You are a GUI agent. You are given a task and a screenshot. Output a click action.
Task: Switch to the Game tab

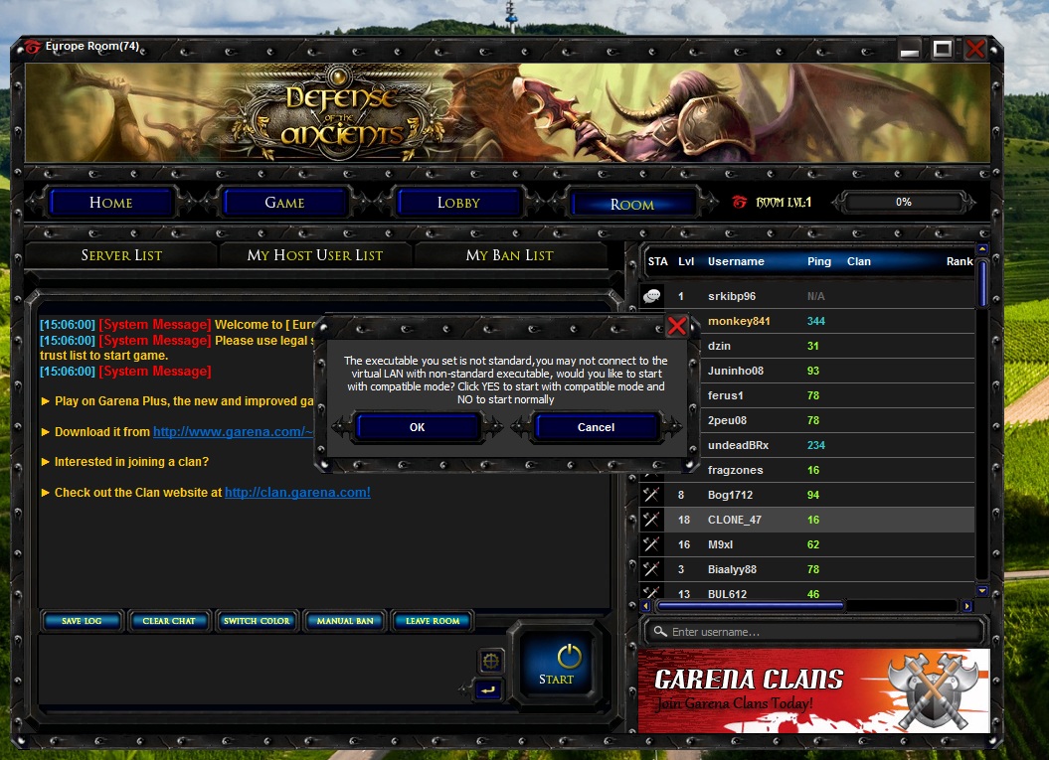tap(284, 203)
